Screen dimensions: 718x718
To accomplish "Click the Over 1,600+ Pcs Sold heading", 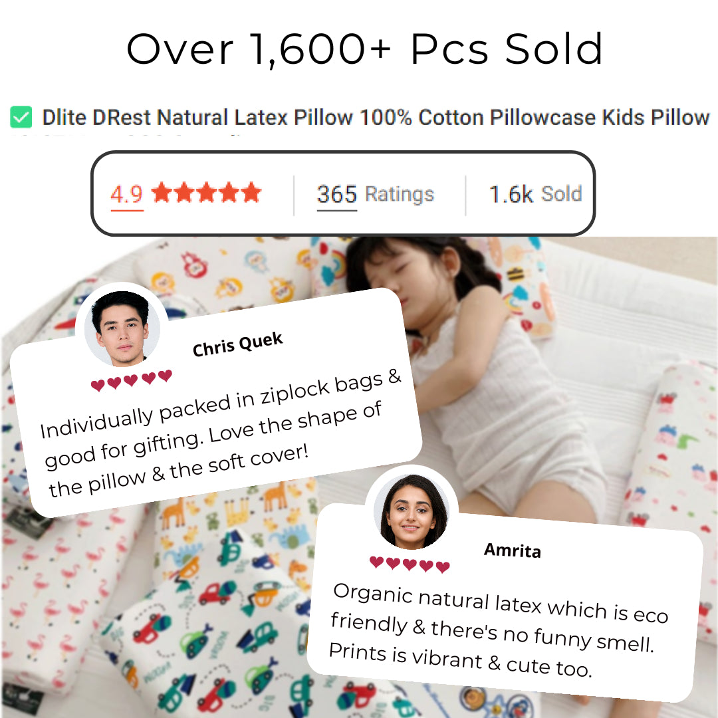I will 364,49.
